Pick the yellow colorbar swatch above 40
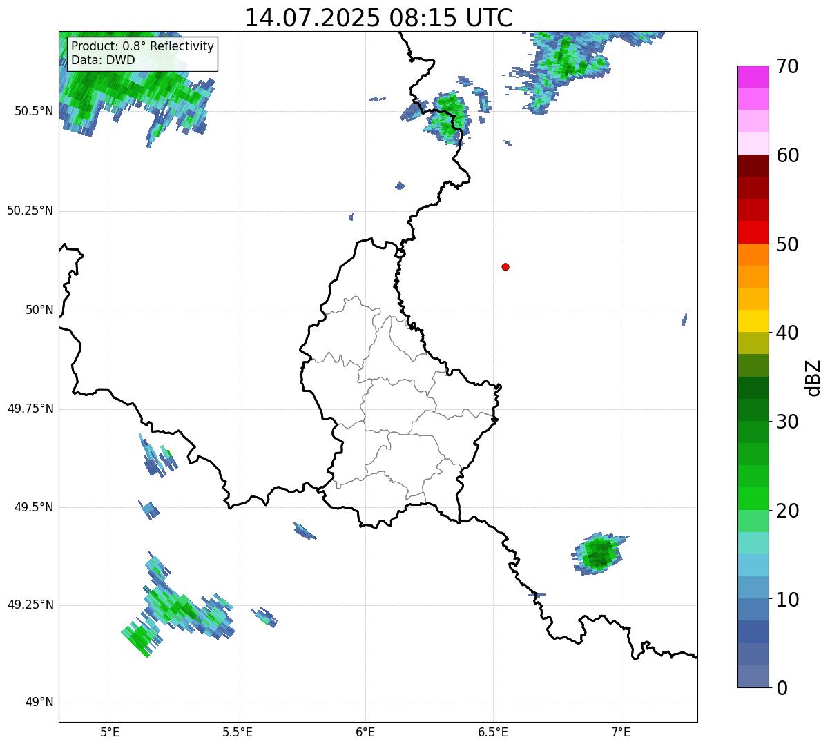Screen dimensions: 830x746 [753, 321]
